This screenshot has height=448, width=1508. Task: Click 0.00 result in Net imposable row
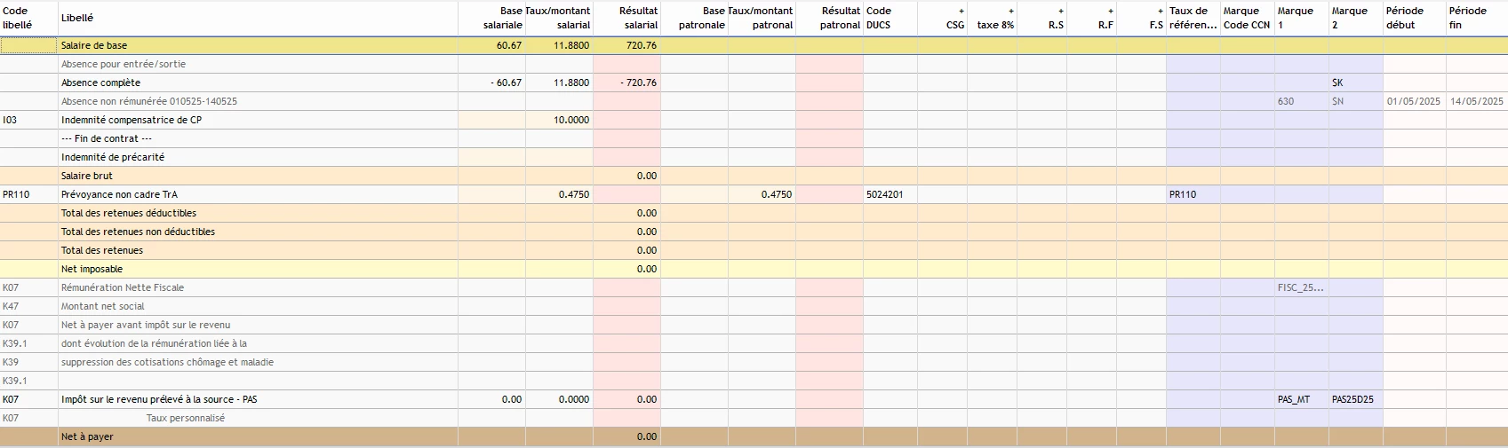coord(647,269)
